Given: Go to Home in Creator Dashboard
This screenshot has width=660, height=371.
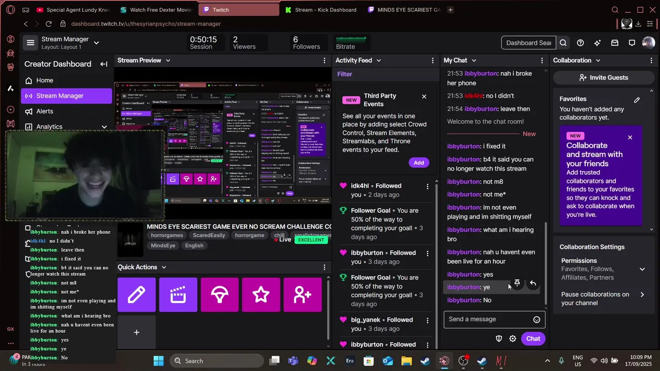Looking at the screenshot, I should pos(67,80).
